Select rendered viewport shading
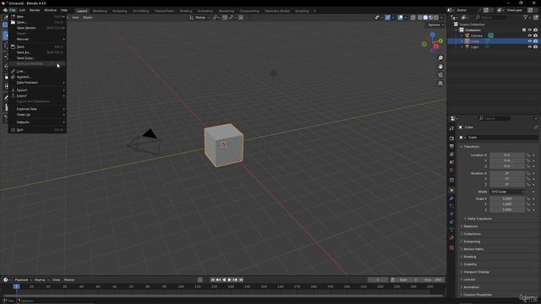Viewport: 541px width, 304px height. point(436,18)
